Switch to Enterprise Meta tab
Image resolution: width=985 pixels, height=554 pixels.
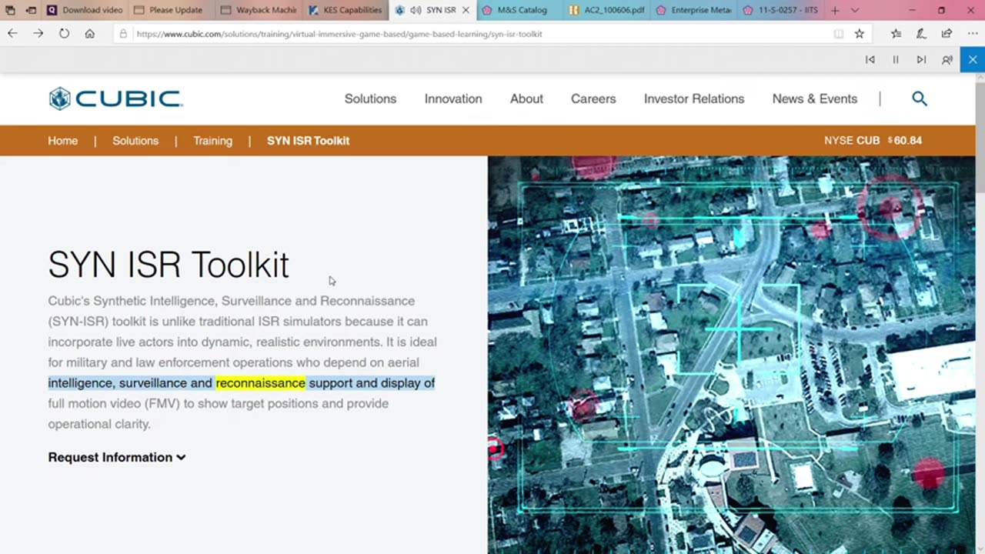(x=693, y=10)
